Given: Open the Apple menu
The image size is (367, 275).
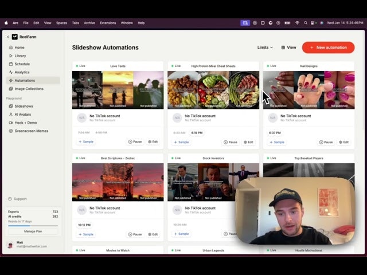Looking at the screenshot, I should click(x=6, y=23).
